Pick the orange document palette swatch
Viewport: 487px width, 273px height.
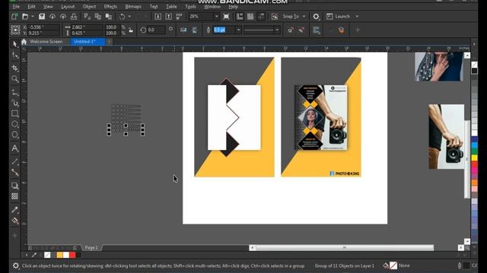point(59,255)
